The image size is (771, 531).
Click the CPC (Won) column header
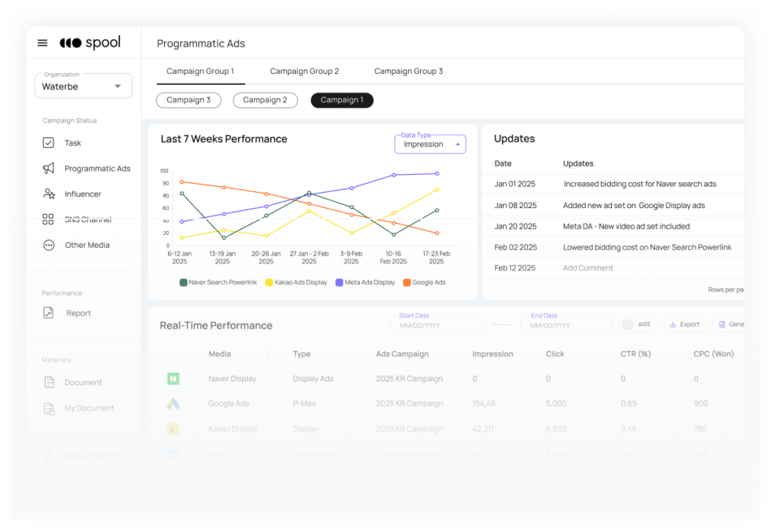click(x=714, y=354)
